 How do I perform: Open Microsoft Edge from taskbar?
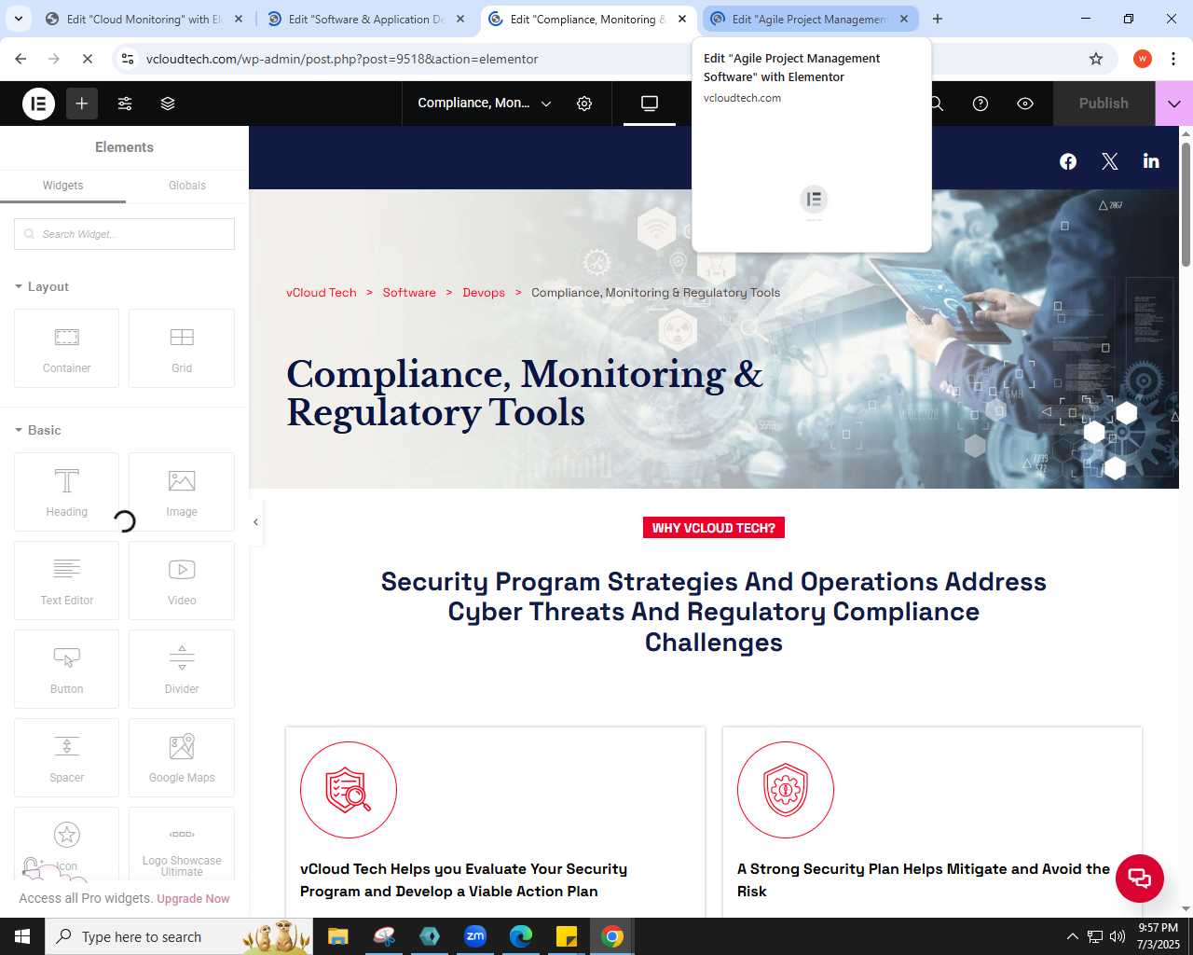click(521, 936)
